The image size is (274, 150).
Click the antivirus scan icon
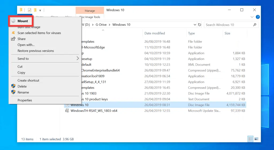(x=13, y=32)
